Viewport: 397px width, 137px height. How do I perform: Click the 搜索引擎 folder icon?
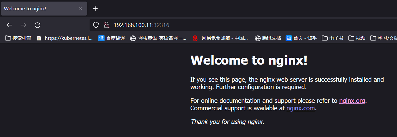pyautogui.click(x=8, y=38)
